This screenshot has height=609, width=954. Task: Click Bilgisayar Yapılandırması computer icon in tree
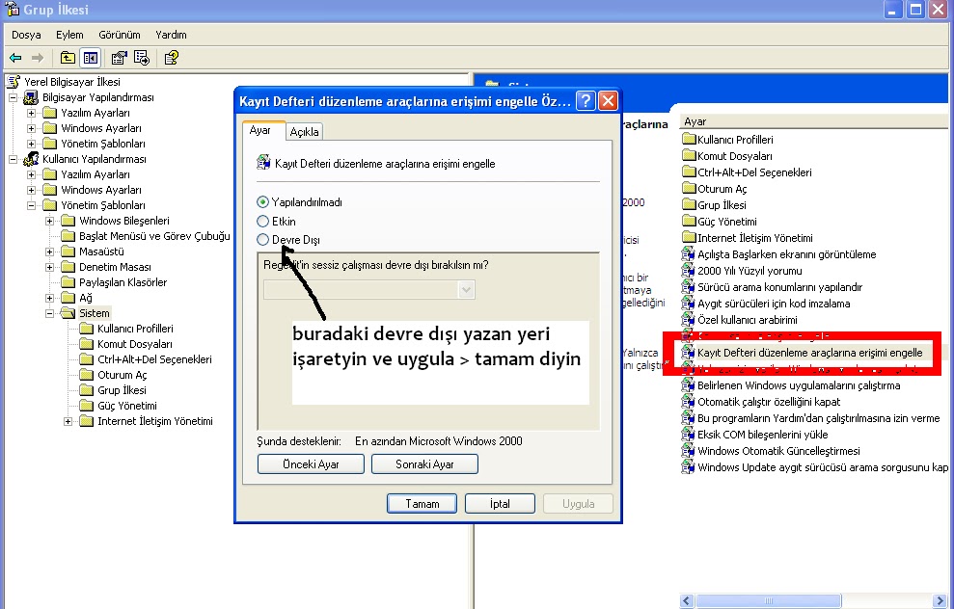[31, 97]
